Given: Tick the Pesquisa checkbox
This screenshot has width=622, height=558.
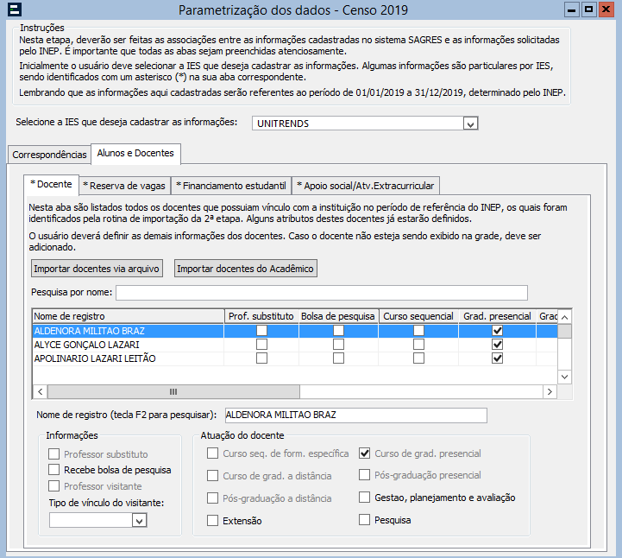Looking at the screenshot, I should coord(365,520).
